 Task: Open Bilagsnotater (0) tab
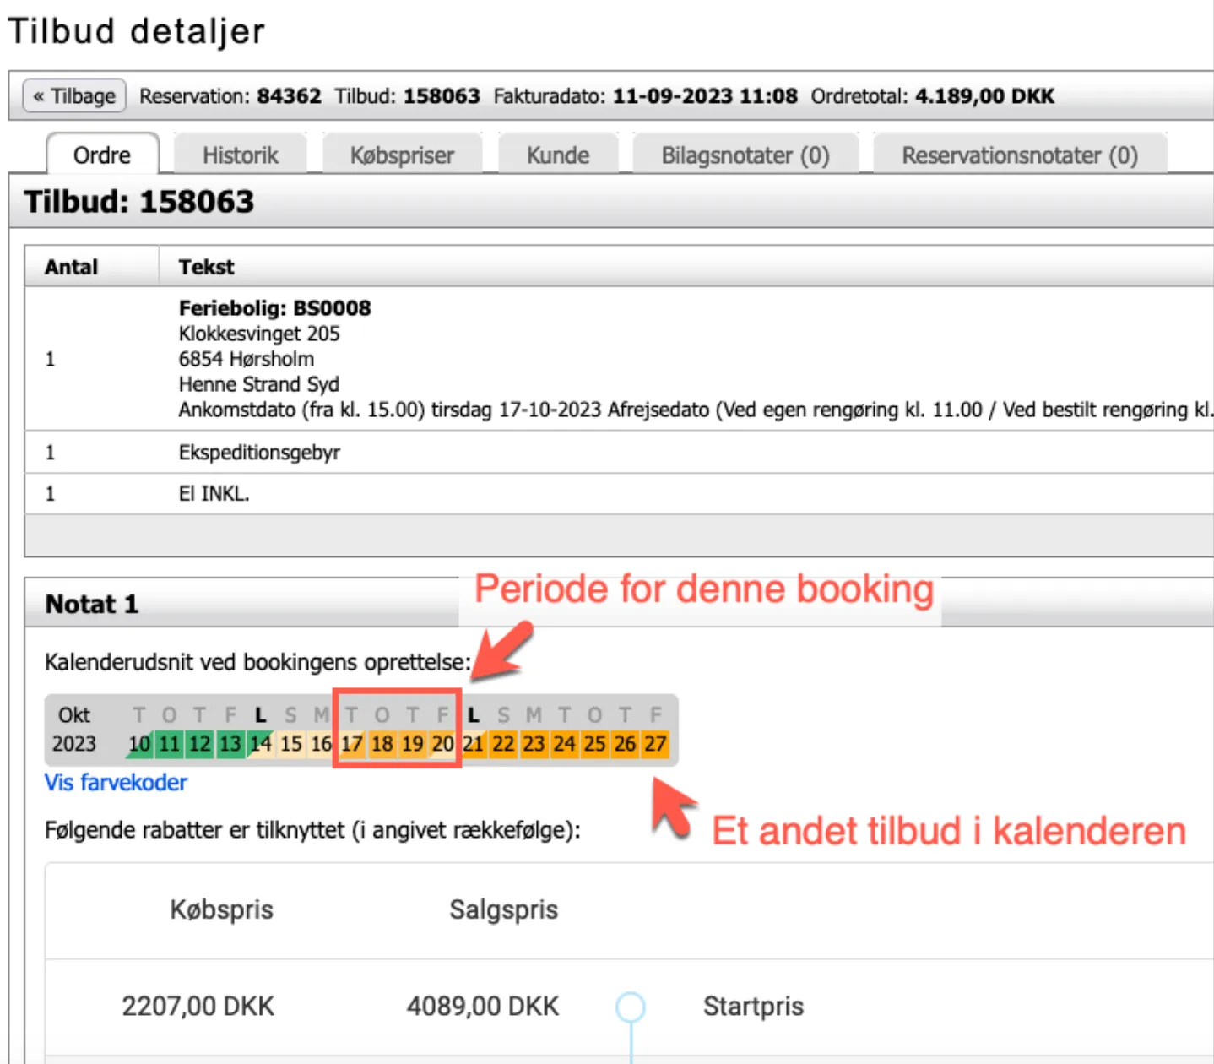[x=745, y=155]
